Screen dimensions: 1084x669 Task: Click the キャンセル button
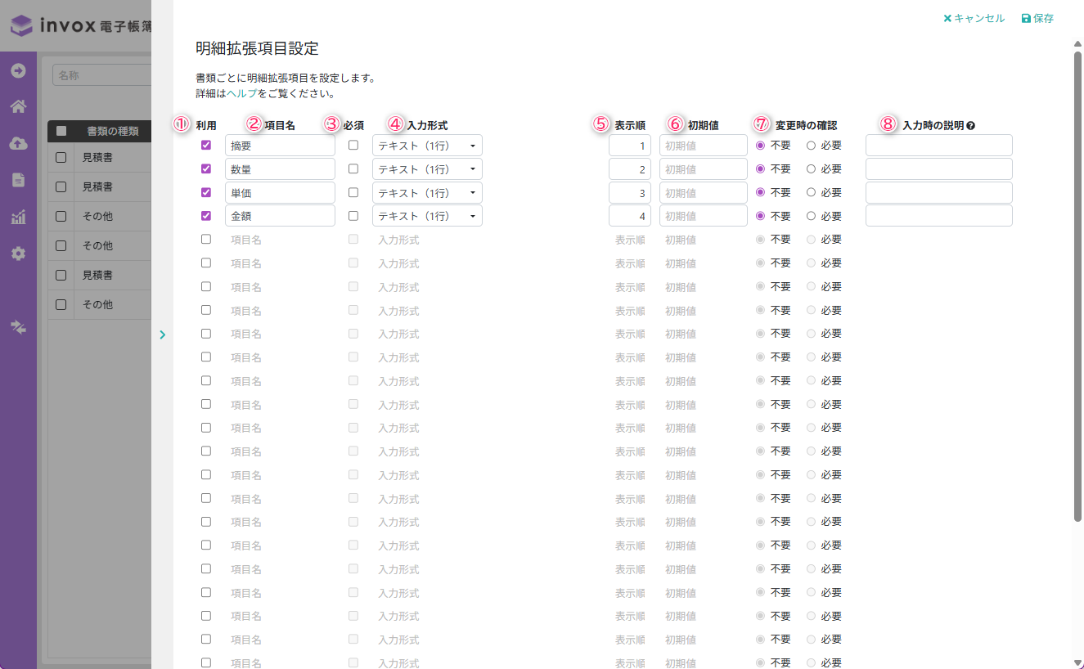coord(974,18)
